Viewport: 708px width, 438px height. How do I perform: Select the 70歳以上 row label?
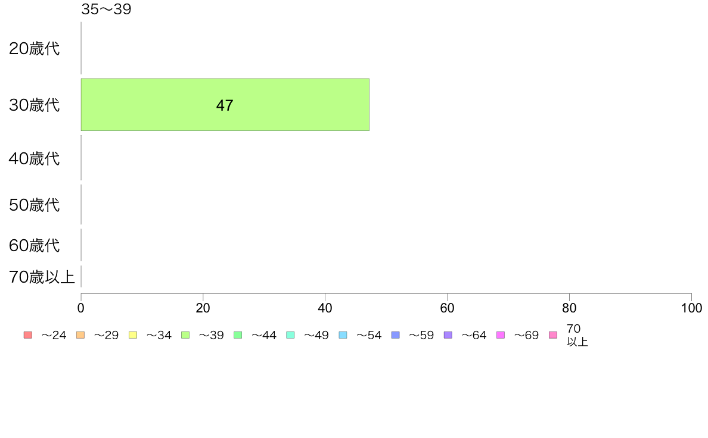42,277
